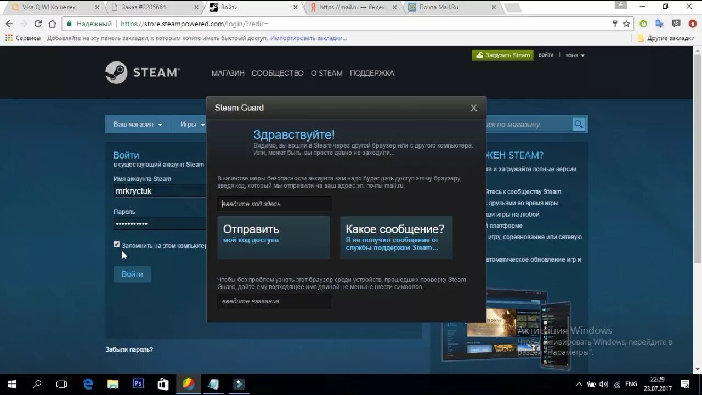Go back with the browser back arrow
The image size is (702, 395).
[x=9, y=24]
